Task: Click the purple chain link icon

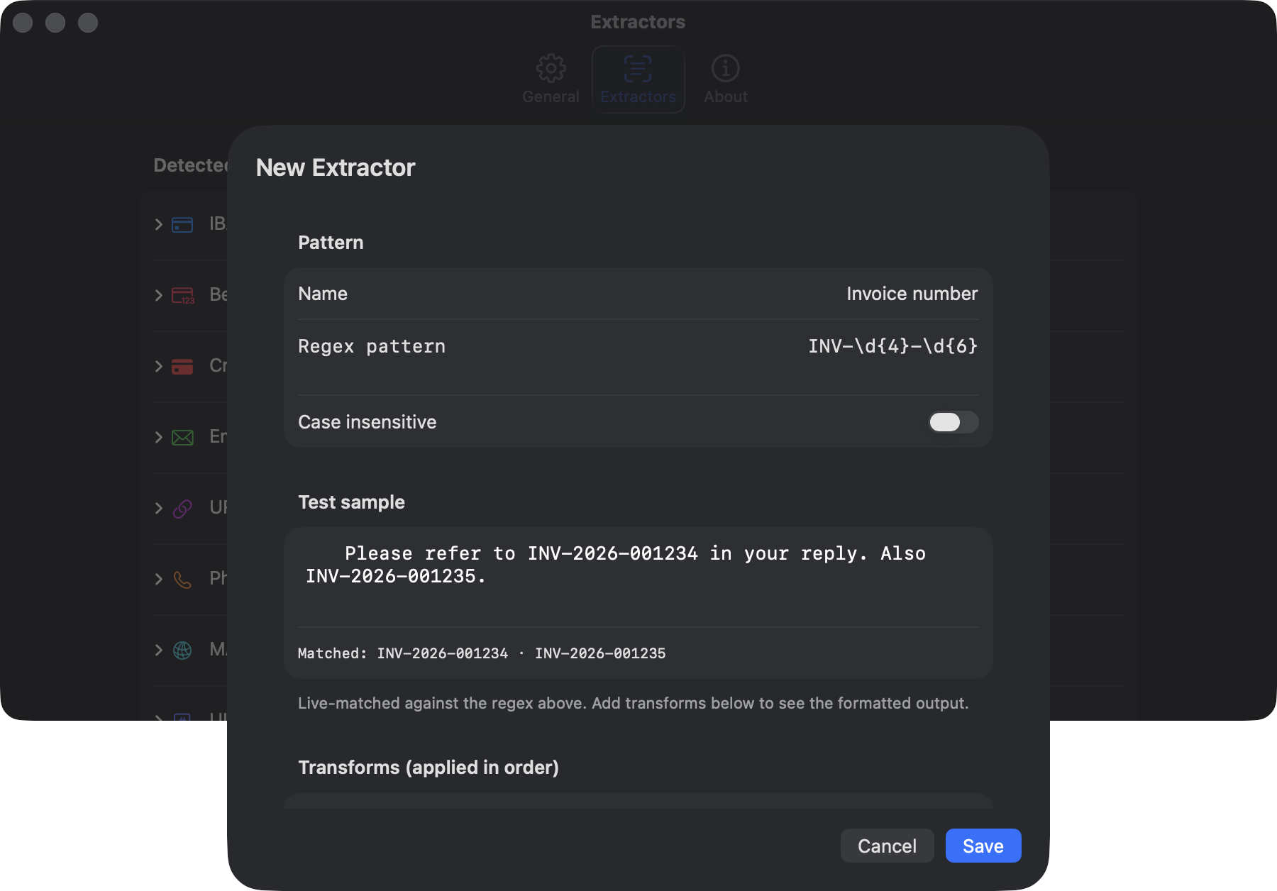Action: tap(182, 509)
